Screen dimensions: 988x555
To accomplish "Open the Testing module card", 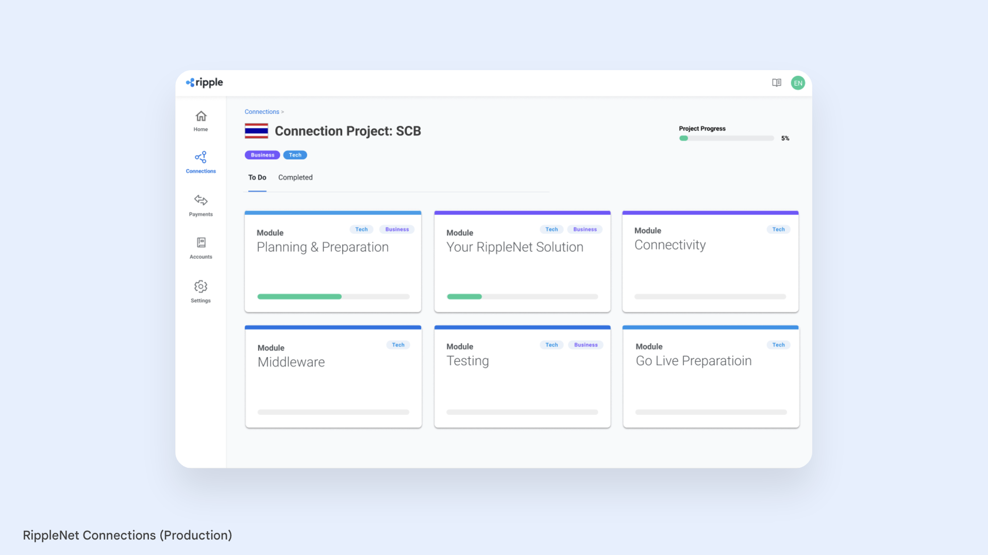I will click(523, 377).
